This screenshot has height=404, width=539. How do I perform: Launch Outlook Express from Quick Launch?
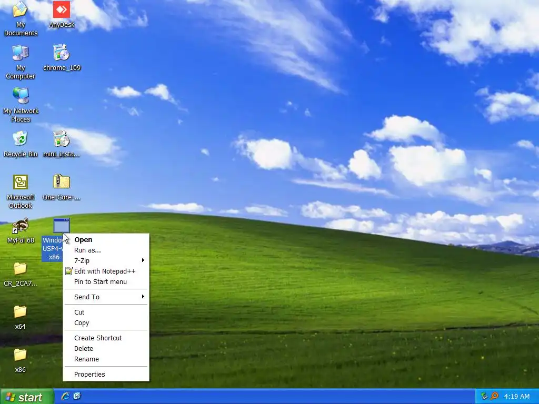point(77,396)
